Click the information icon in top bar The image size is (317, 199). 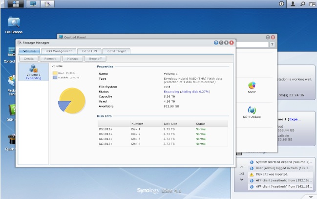(x=281, y=4)
